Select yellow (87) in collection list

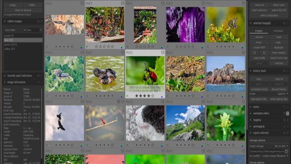[23, 49]
